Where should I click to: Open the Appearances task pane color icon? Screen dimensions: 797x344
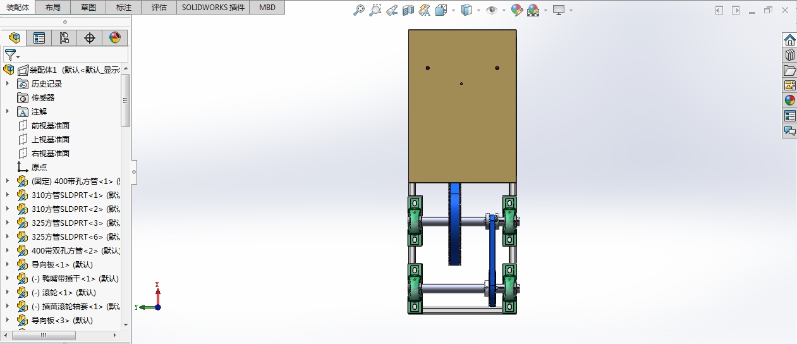(x=789, y=101)
